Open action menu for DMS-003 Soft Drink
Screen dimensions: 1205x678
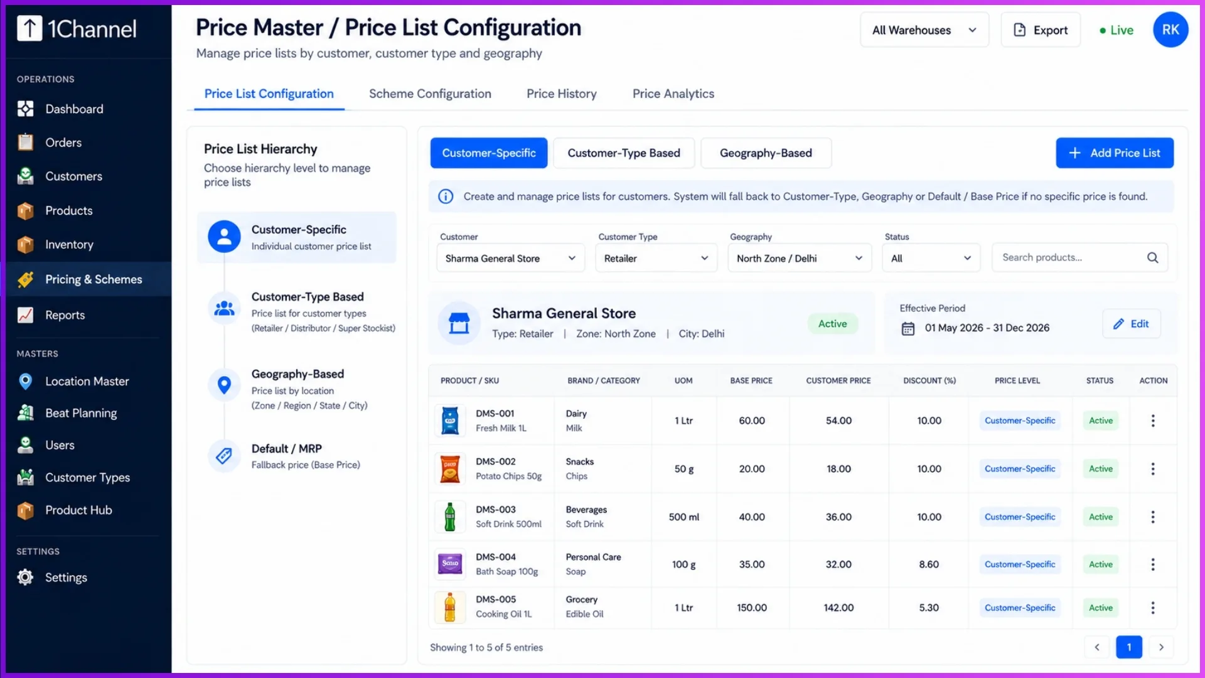[x=1153, y=517]
